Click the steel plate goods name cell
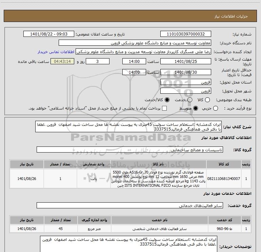 (x=158, y=179)
